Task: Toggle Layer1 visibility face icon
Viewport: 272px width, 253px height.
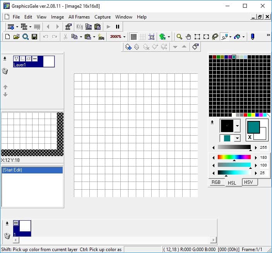Action: (x=16, y=59)
